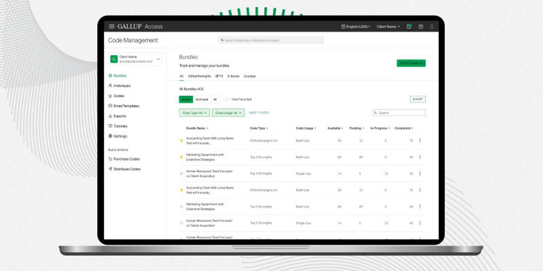Switch to the Courses tab
This screenshot has width=543, height=271.
(x=250, y=76)
